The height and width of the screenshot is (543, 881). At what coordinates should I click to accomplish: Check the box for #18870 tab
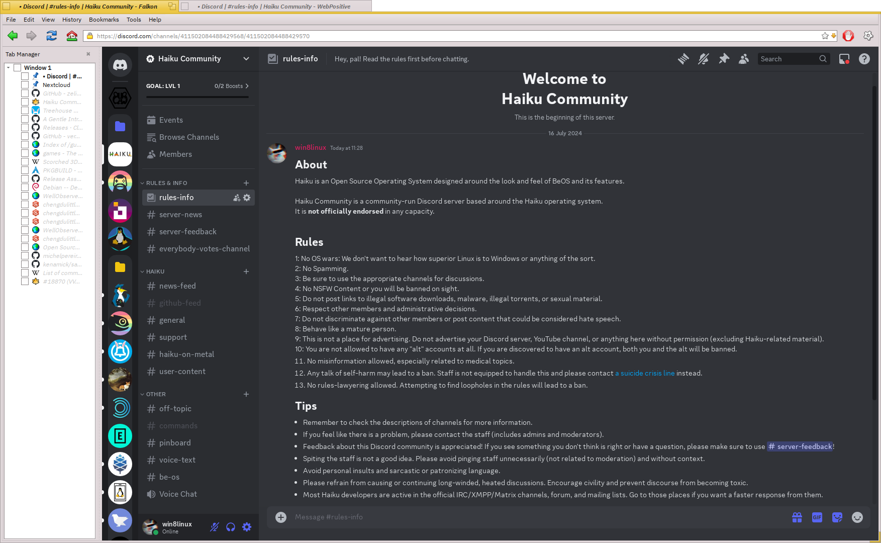(x=25, y=282)
